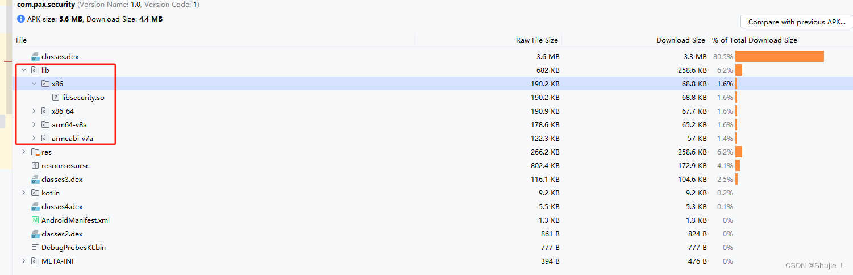Select the META-INF folder name

tap(59, 261)
